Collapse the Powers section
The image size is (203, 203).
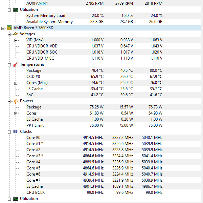click(9, 101)
